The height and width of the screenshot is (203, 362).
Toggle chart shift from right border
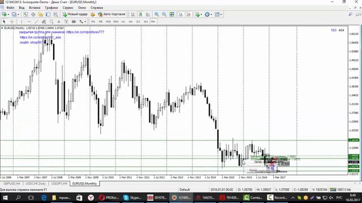188,15
